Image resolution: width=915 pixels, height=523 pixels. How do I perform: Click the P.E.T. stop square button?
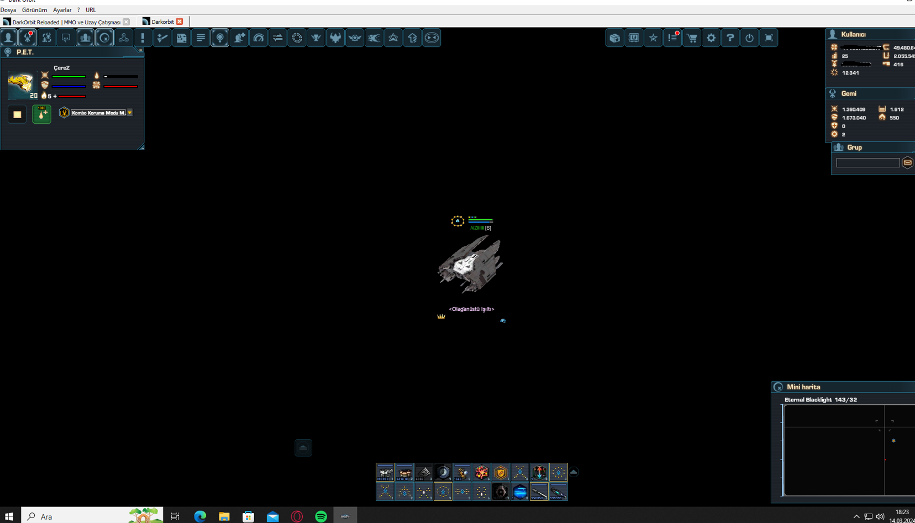(x=17, y=114)
